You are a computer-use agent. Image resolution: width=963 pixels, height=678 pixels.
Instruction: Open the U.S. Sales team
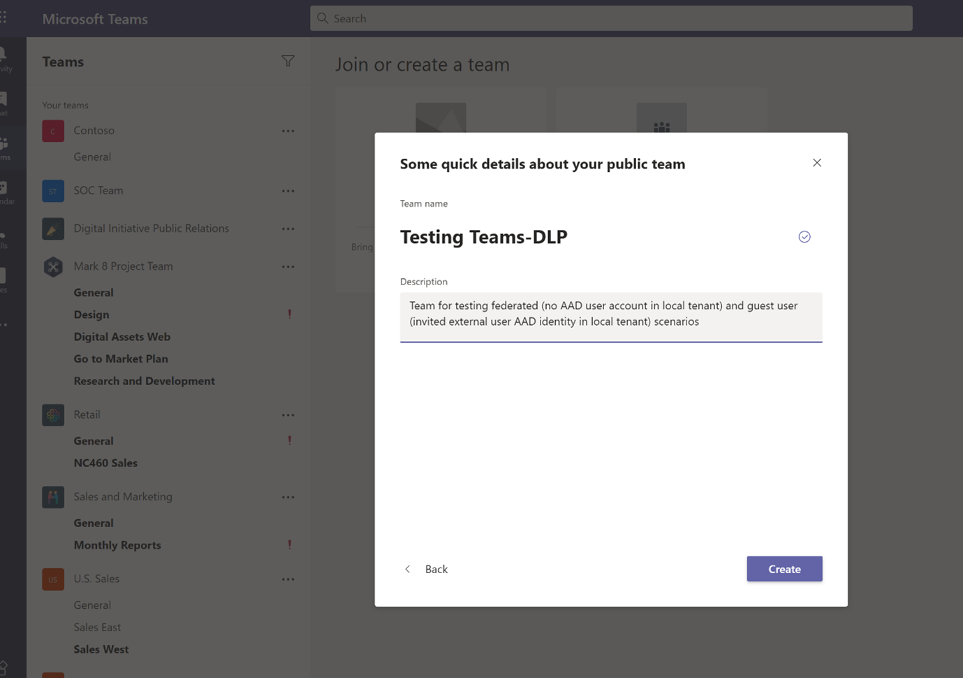(x=96, y=579)
